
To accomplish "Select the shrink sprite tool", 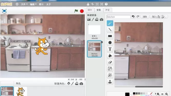I will pyautogui.click(x=102, y=4).
